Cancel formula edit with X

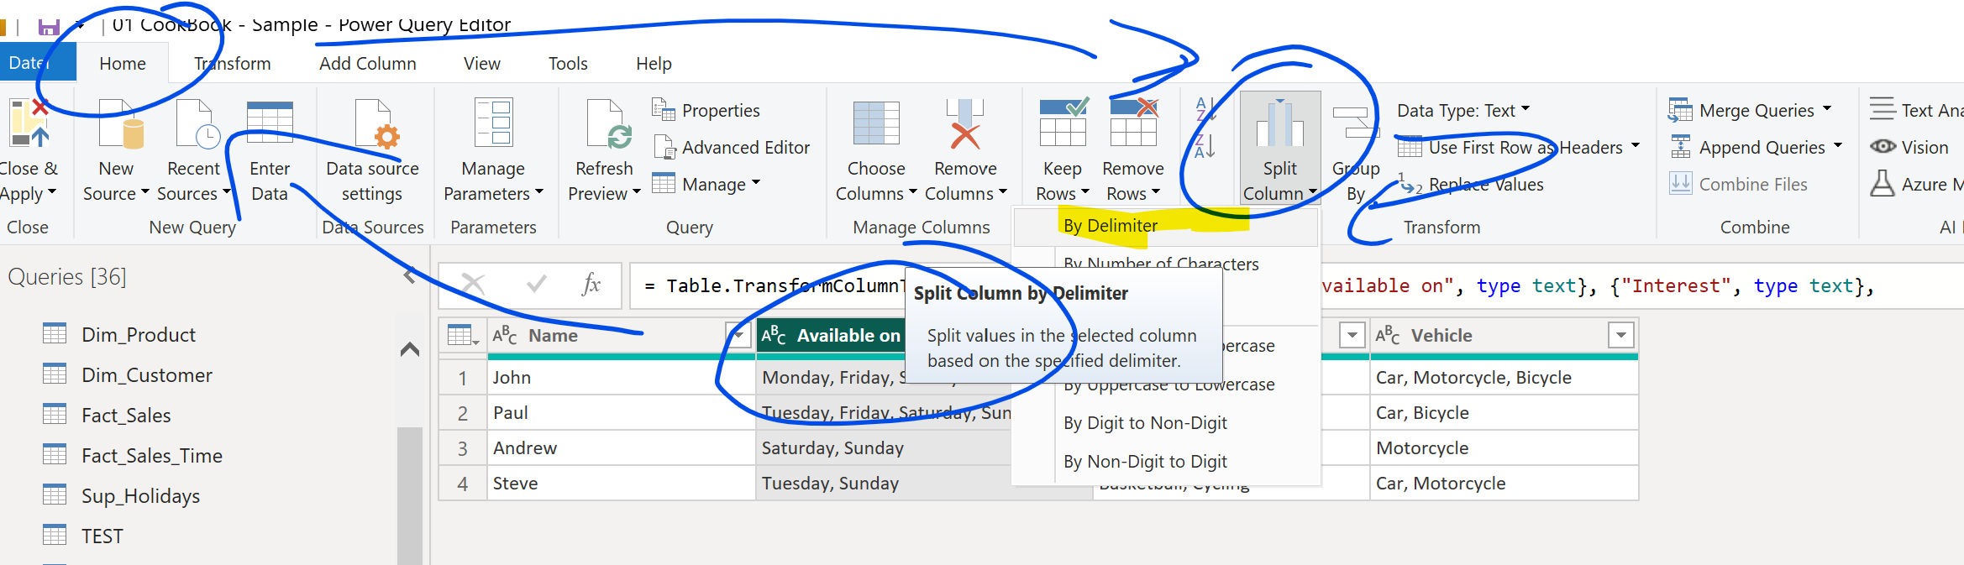(x=474, y=285)
